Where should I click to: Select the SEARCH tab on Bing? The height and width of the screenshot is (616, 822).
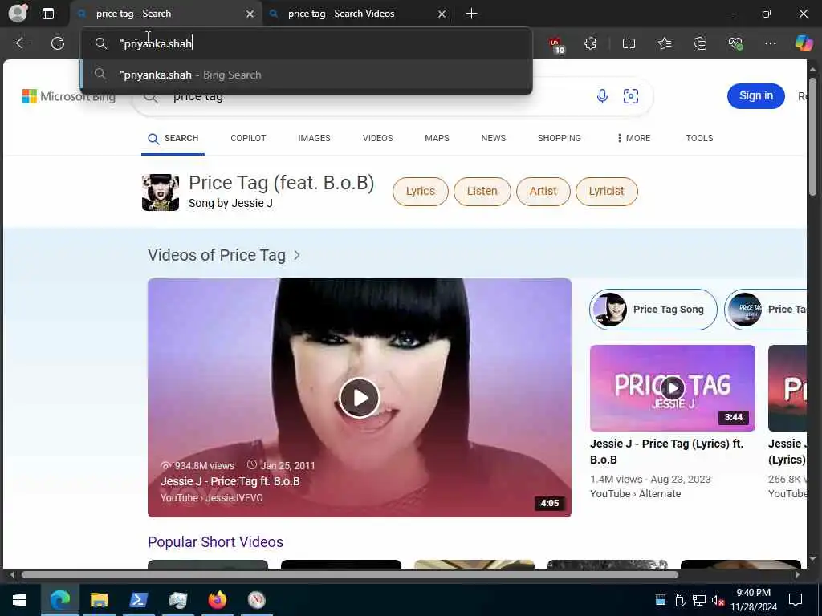[173, 138]
